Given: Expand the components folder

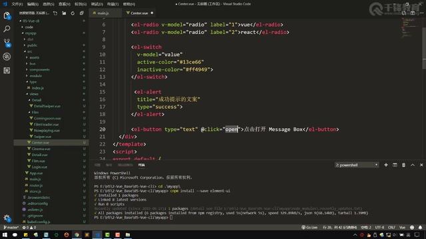Looking at the screenshot, I should click(x=39, y=70).
